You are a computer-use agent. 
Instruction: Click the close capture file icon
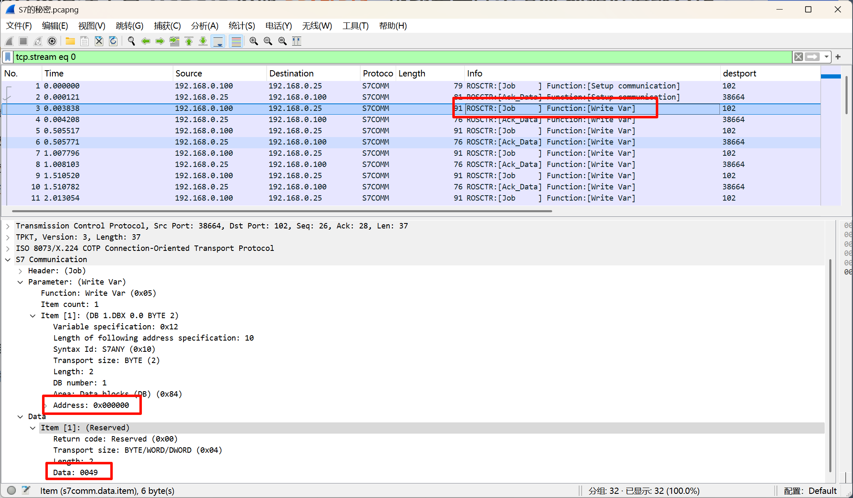pos(99,41)
